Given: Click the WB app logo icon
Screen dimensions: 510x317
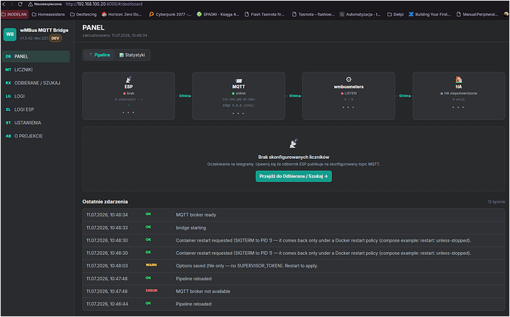Looking at the screenshot, I should (10, 35).
